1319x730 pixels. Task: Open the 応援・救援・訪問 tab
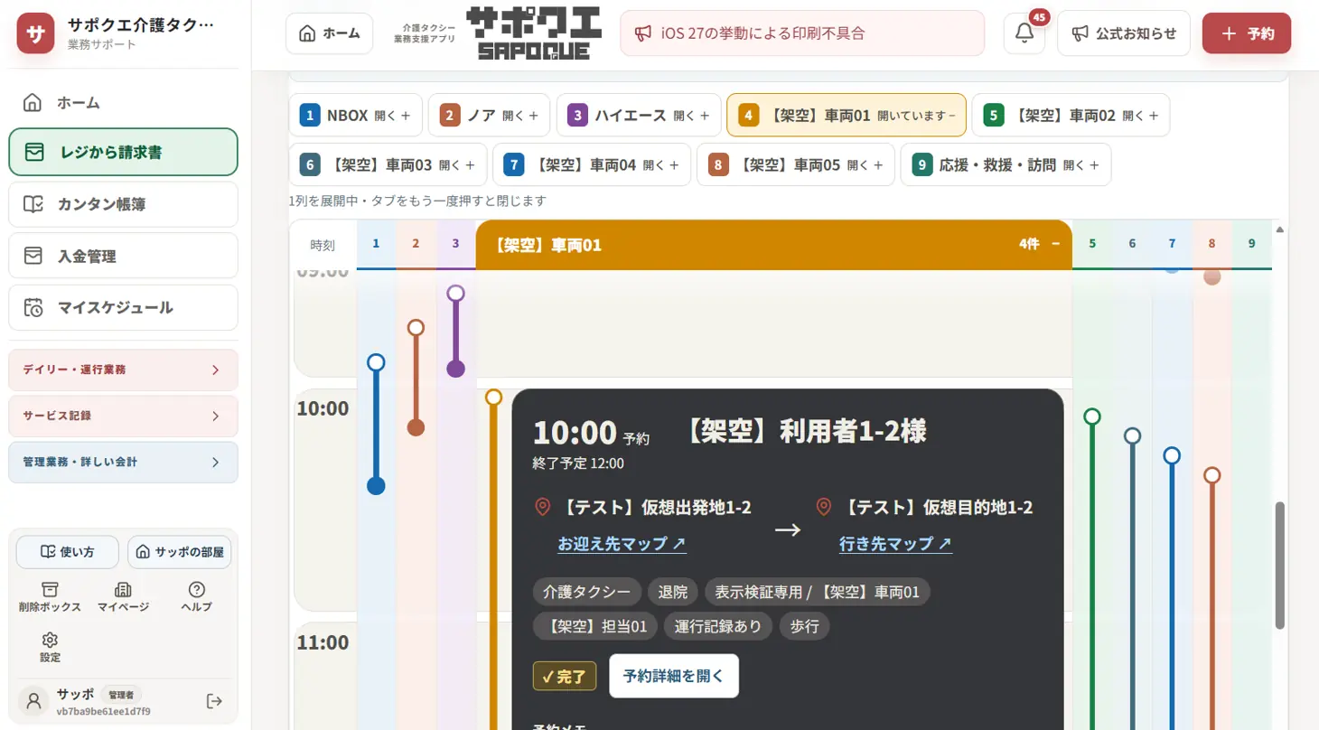tap(1006, 164)
